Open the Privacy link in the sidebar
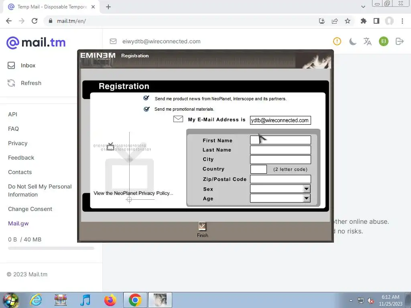411x308 pixels. (18, 143)
